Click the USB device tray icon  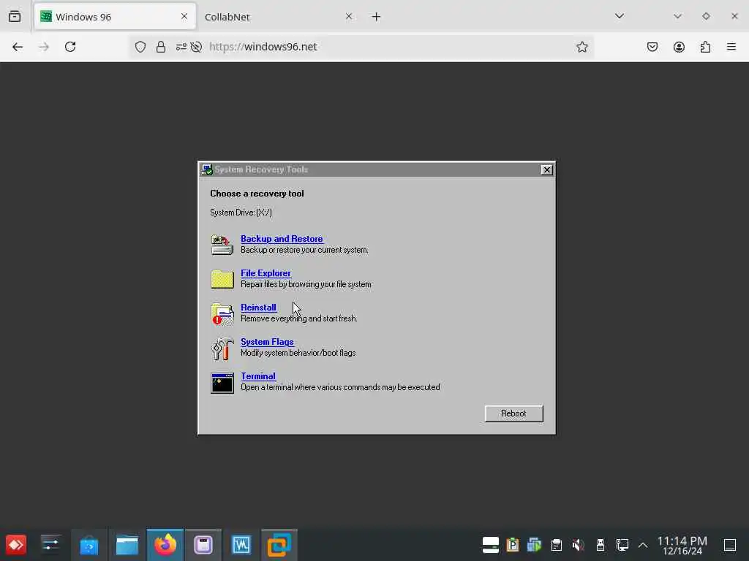[601, 545]
